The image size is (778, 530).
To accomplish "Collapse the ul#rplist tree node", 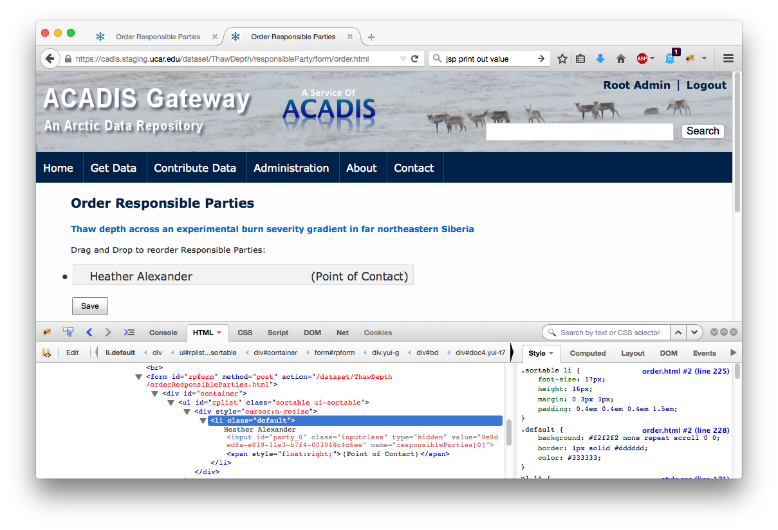I will [171, 403].
